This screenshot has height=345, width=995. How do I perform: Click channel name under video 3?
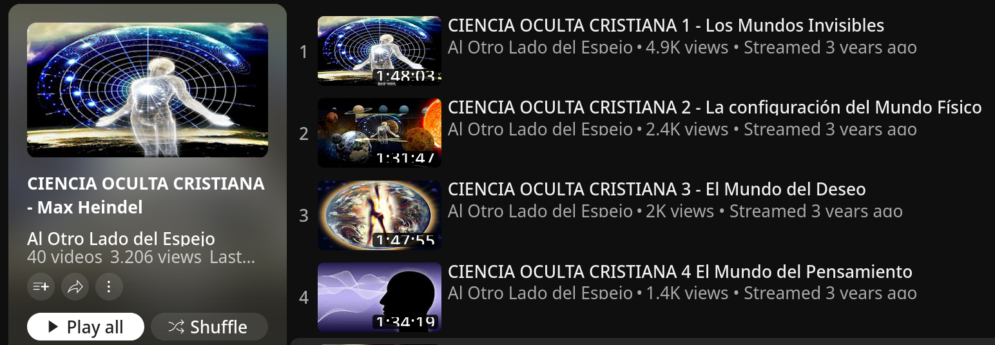coord(540,212)
